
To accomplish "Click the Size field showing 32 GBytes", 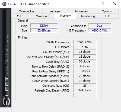I will click(44, 30).
